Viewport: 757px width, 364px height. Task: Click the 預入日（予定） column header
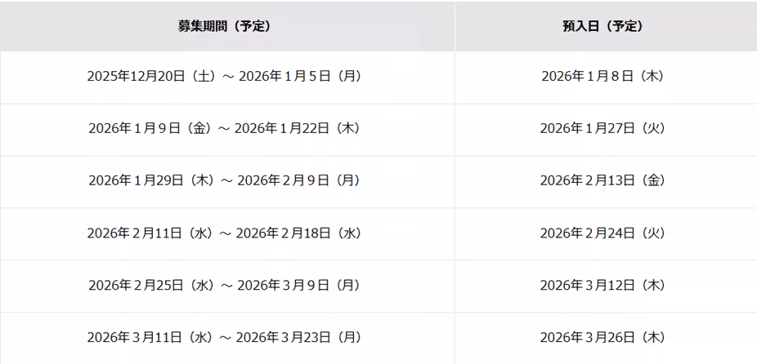point(603,26)
